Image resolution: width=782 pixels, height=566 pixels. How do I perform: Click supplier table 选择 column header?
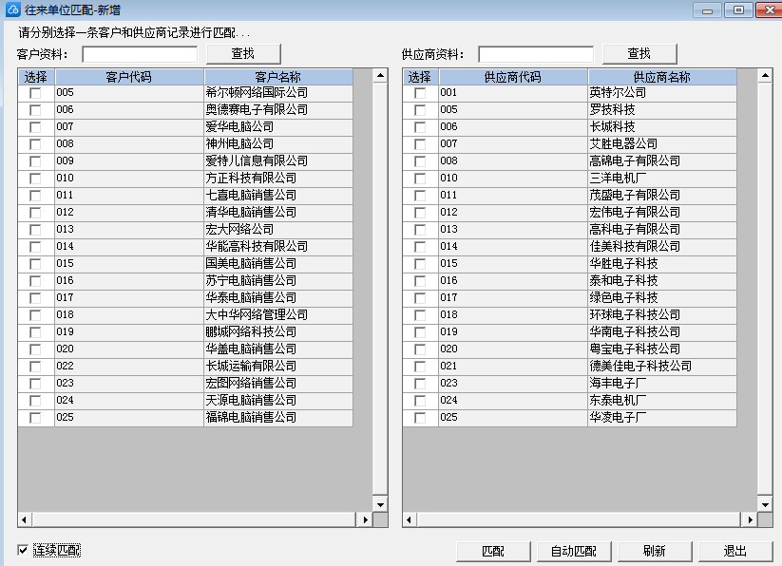click(x=420, y=77)
